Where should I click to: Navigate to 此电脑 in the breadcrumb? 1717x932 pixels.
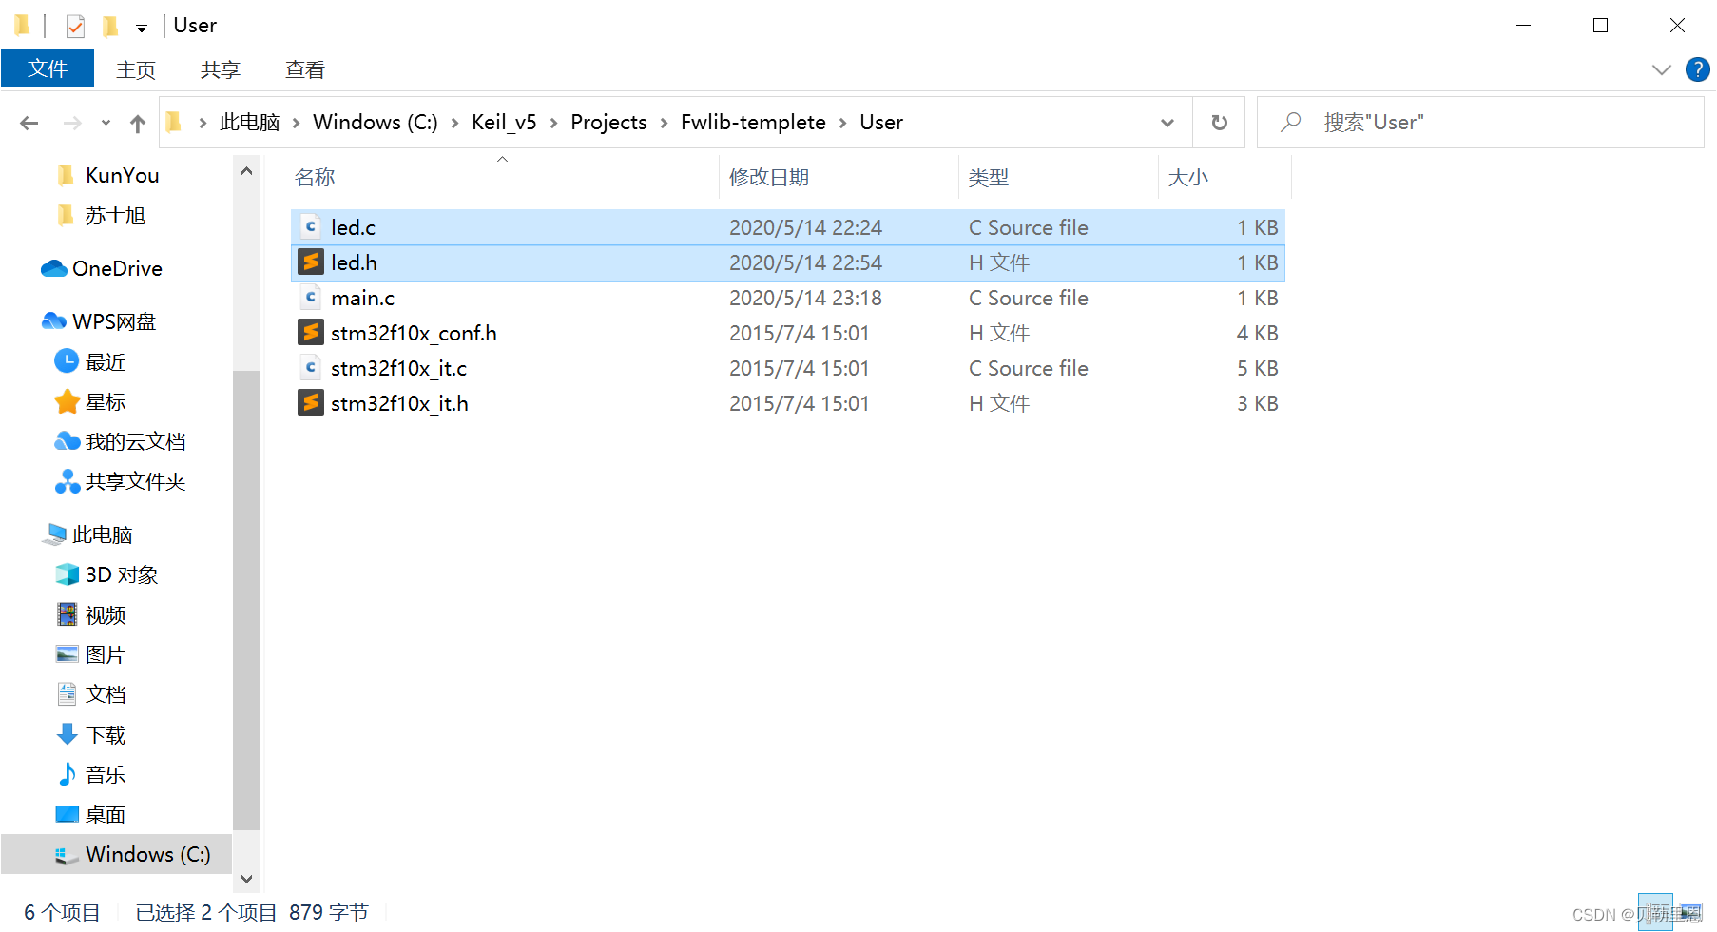(249, 123)
